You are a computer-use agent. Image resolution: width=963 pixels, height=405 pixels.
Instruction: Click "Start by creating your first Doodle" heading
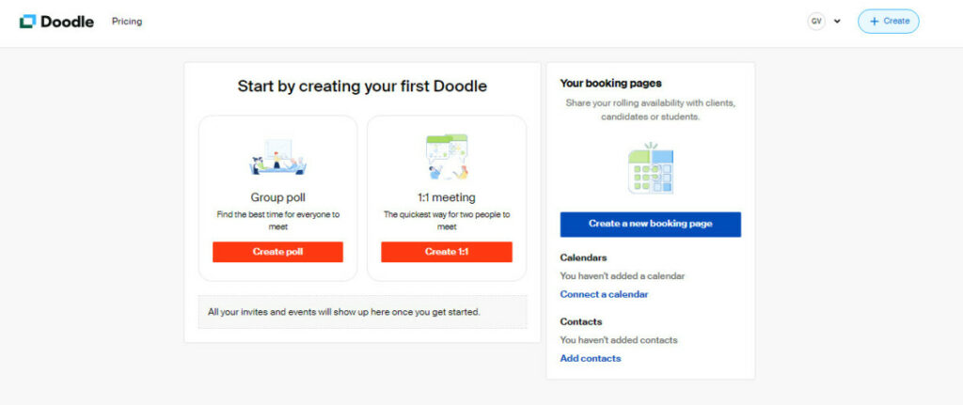(x=362, y=86)
